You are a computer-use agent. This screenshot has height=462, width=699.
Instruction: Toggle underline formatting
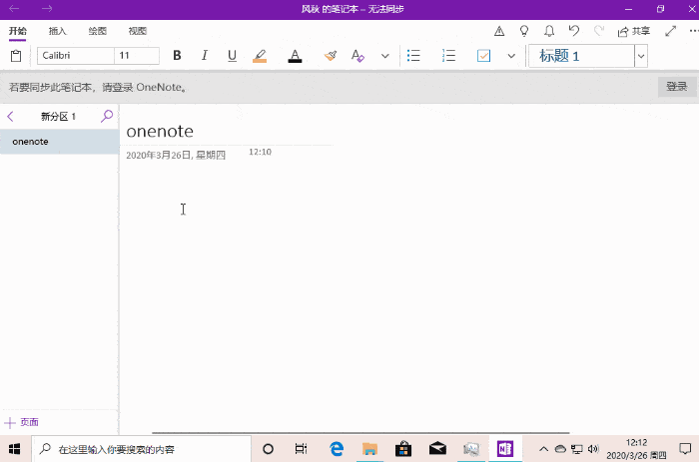pos(232,55)
